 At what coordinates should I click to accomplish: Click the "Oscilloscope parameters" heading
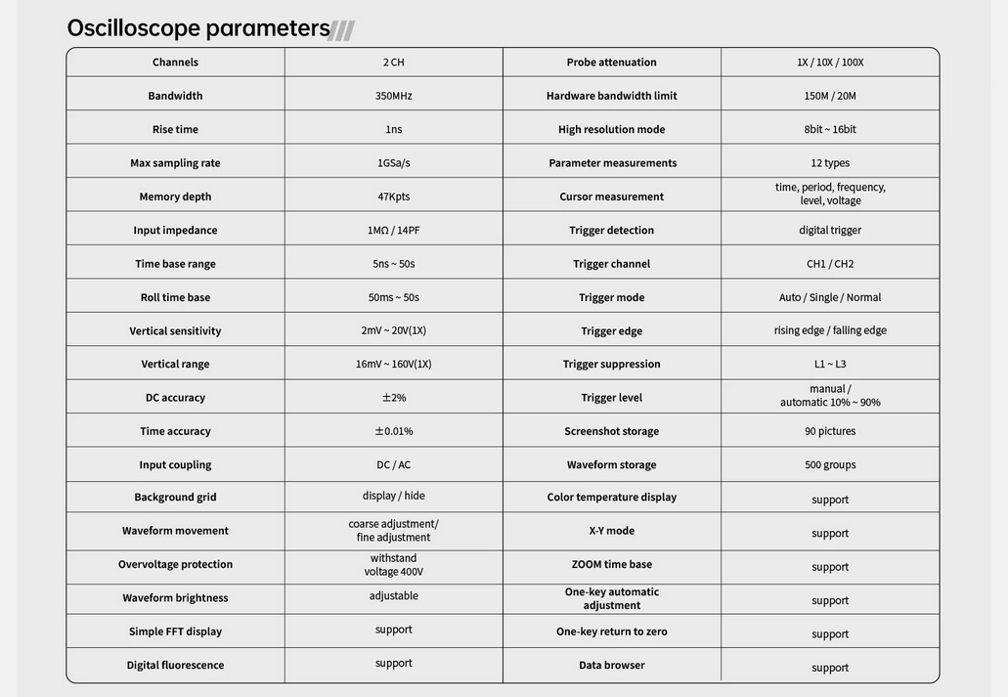click(x=198, y=27)
